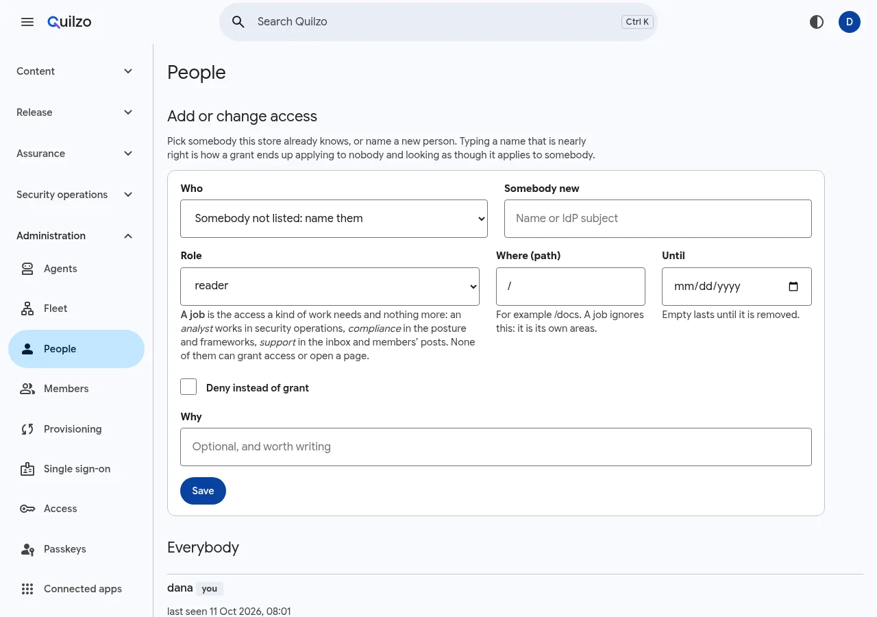
Task: Click the Fleet sidebar icon
Action: (x=27, y=308)
